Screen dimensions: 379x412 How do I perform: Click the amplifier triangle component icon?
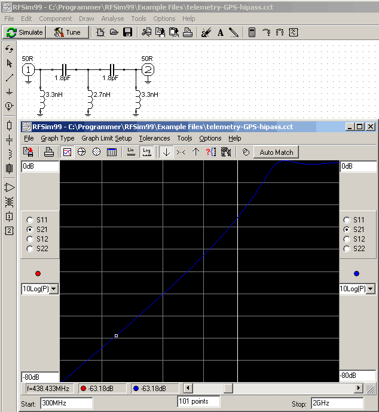(9, 188)
